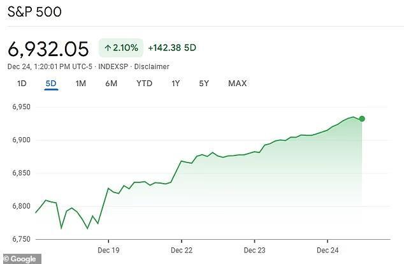Click the Dec 23 date marker

[x=254, y=249]
